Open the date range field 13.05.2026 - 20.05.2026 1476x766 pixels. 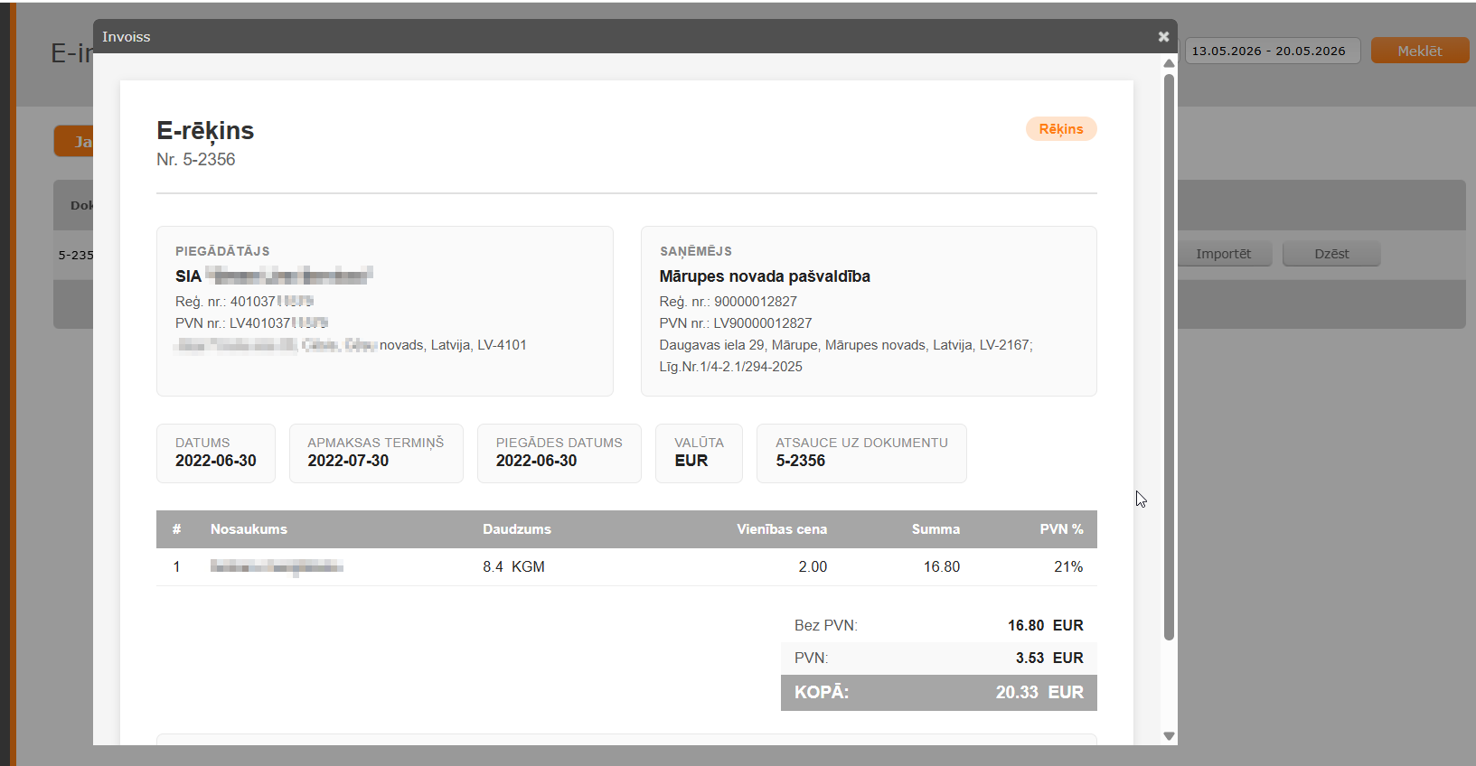point(1273,51)
